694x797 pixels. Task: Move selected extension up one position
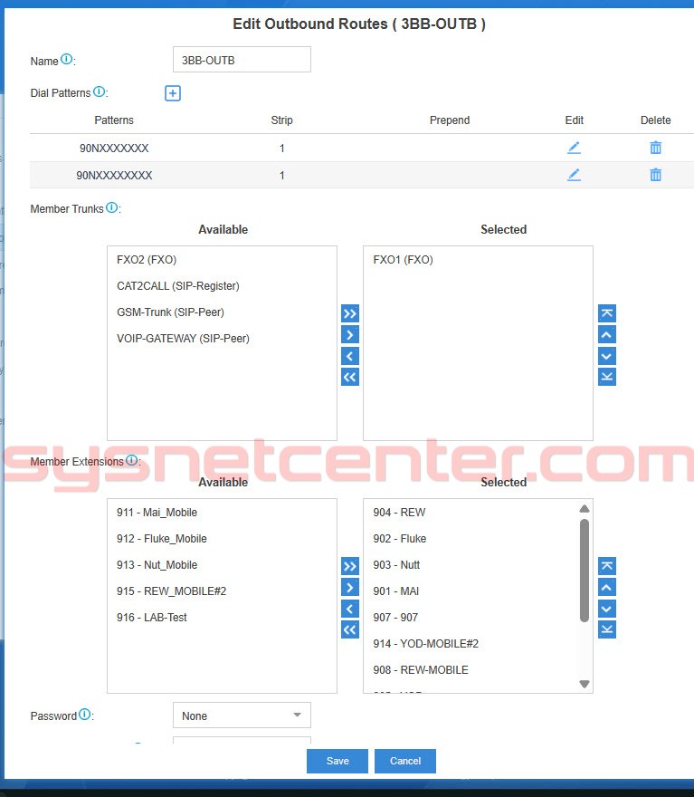(x=606, y=587)
